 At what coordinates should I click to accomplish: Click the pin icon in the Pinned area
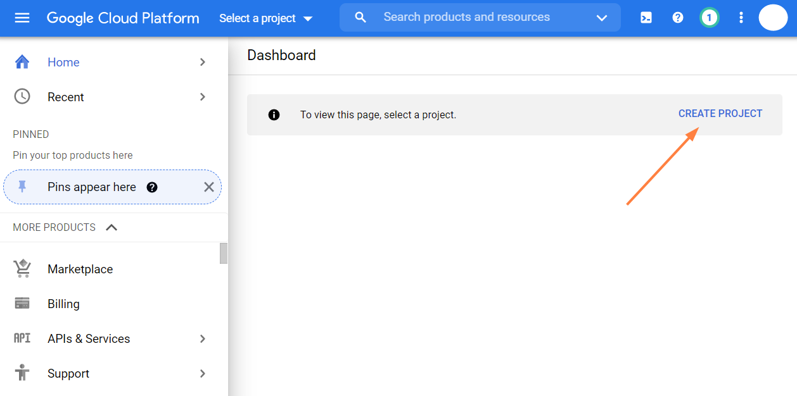[x=23, y=187]
